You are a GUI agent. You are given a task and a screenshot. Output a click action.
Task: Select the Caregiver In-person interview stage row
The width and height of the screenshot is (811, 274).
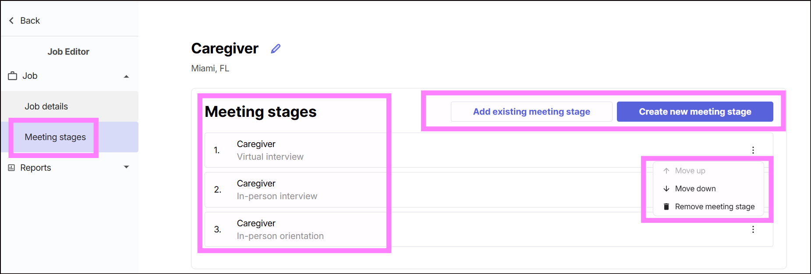(489, 190)
